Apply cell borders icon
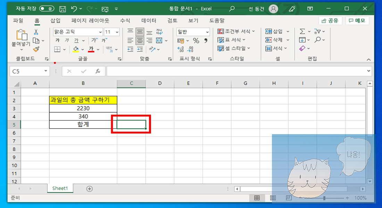The image size is (382, 208). pyautogui.click(x=57, y=49)
